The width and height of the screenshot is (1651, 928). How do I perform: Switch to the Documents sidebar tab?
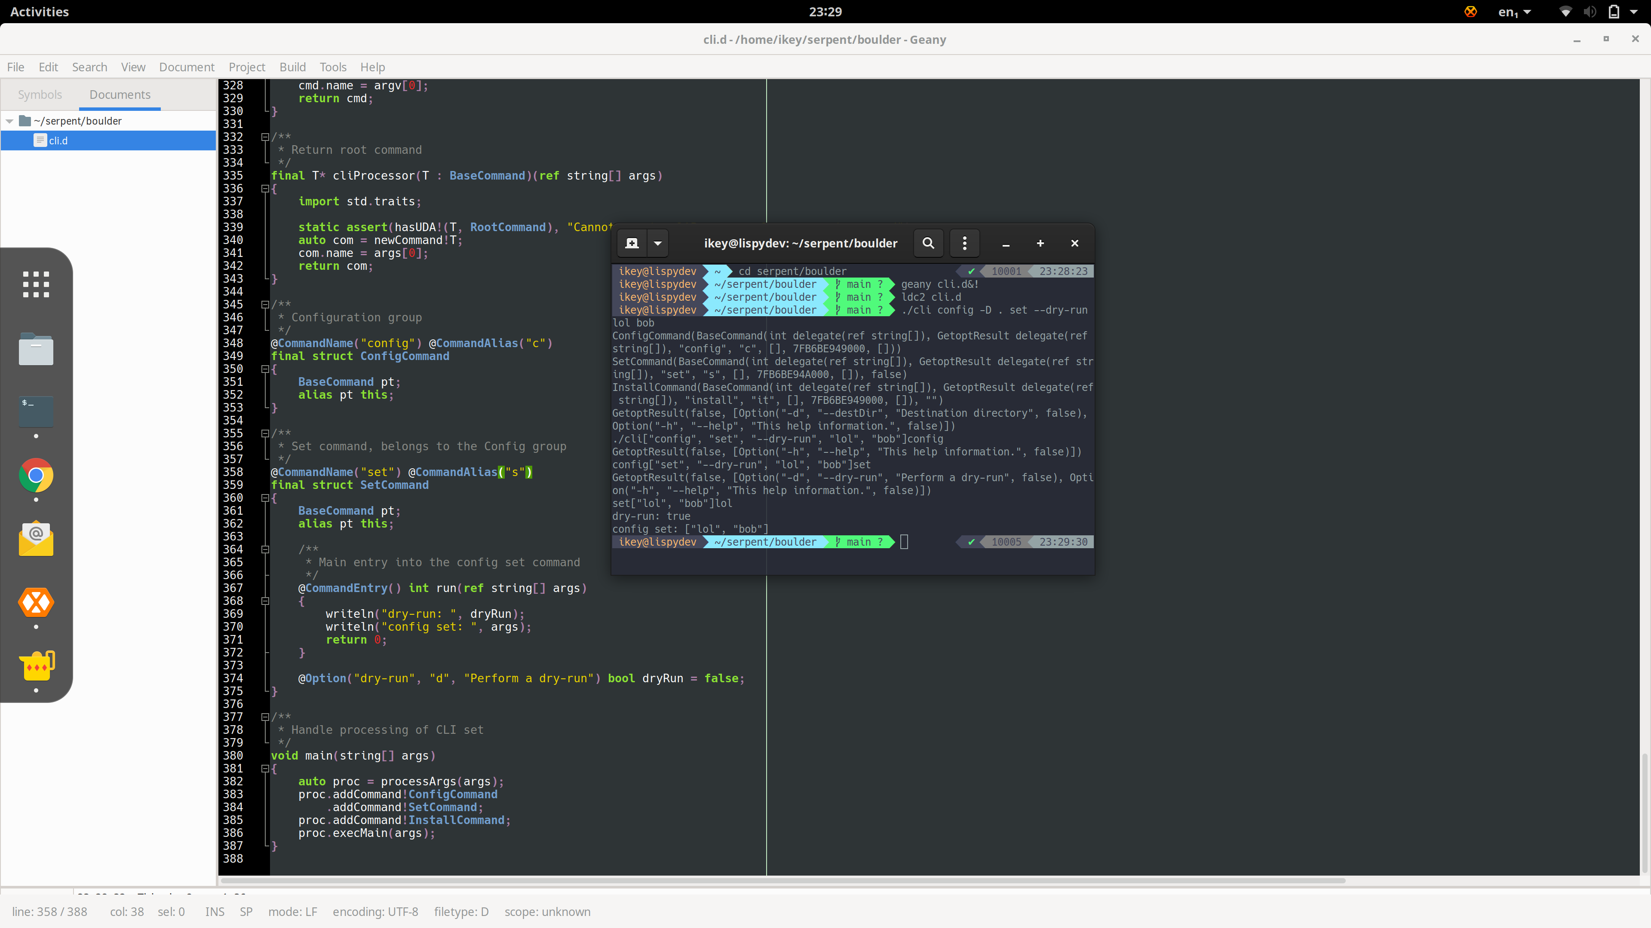tap(120, 95)
